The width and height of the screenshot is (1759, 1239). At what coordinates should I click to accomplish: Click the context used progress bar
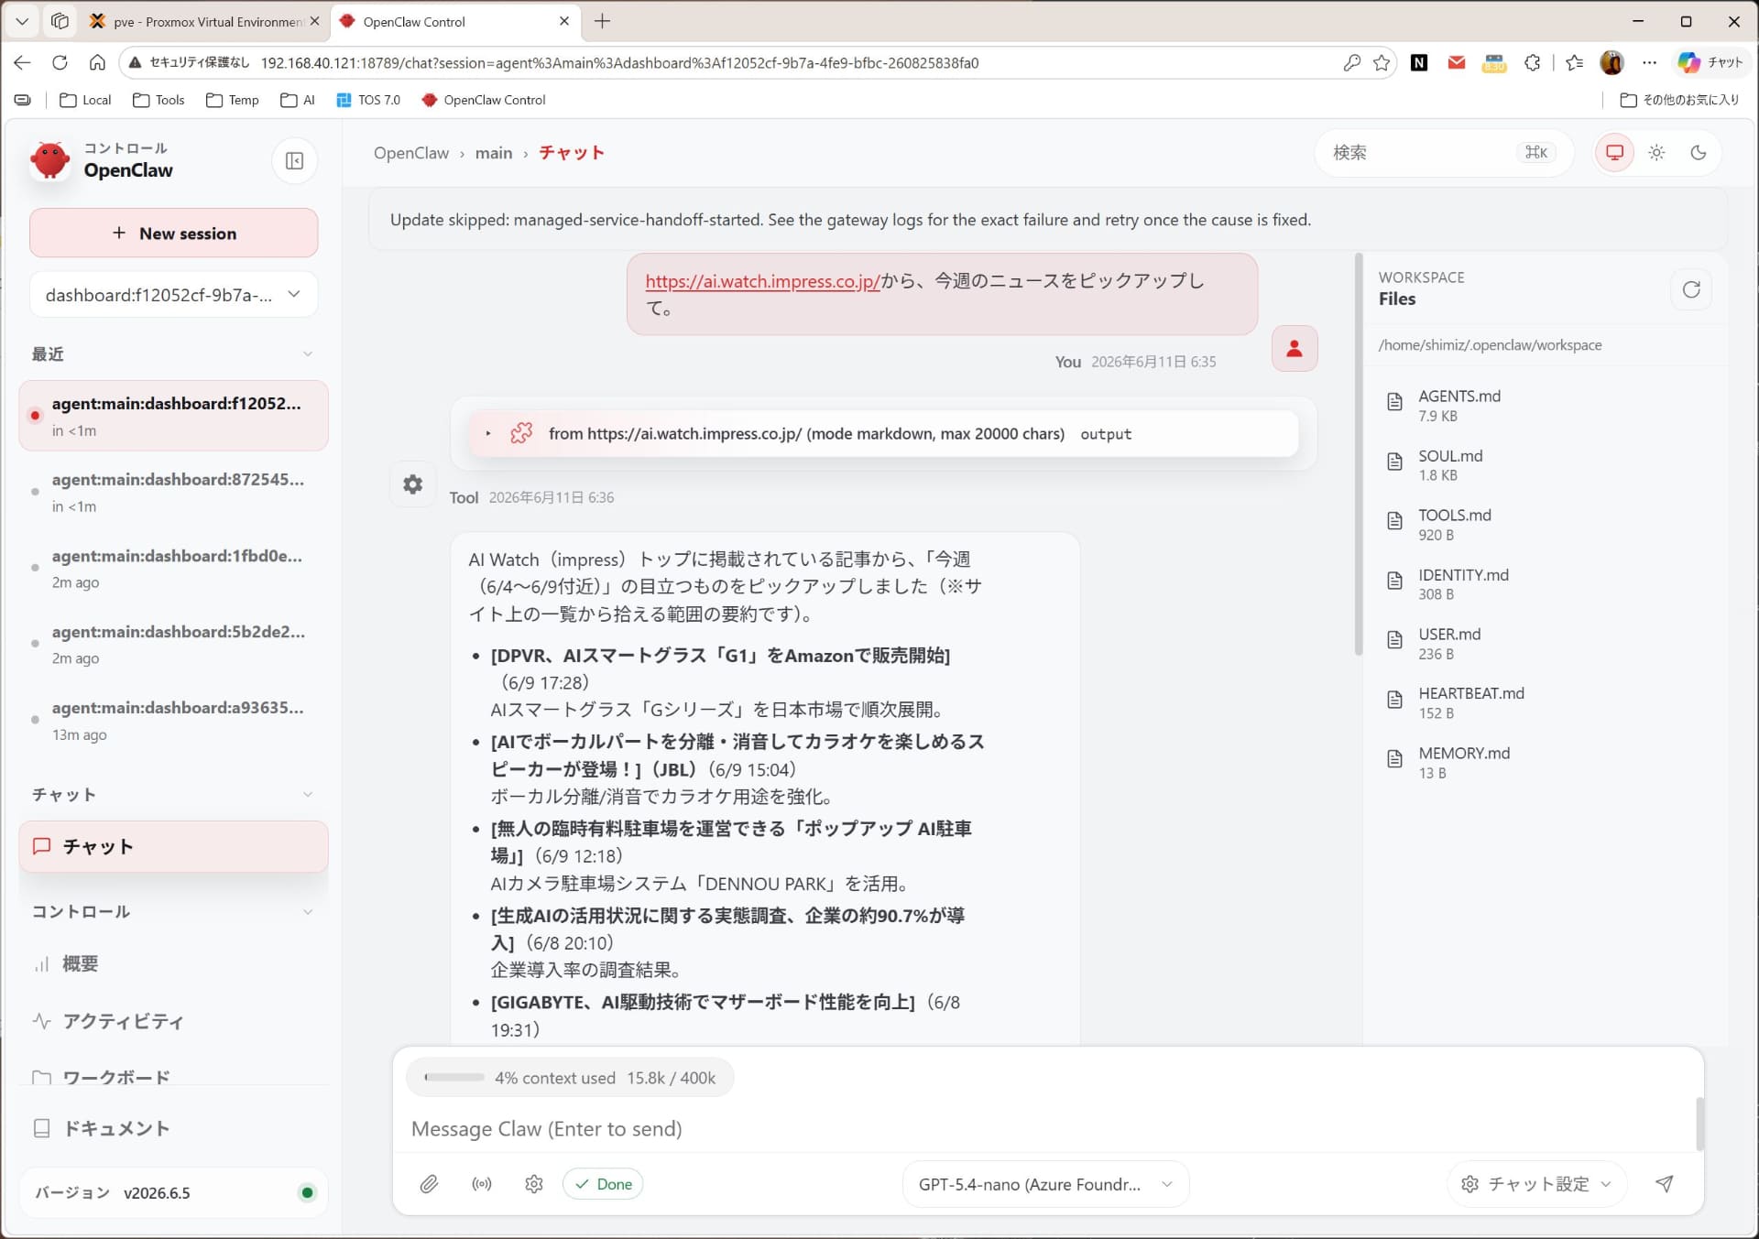point(454,1078)
